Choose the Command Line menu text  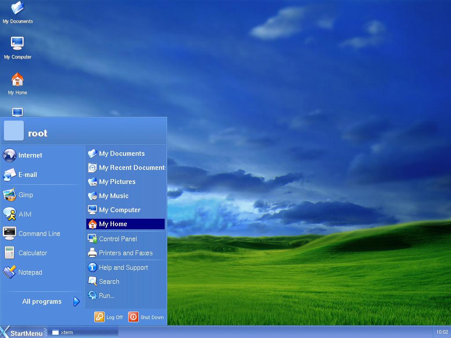pyautogui.click(x=39, y=234)
